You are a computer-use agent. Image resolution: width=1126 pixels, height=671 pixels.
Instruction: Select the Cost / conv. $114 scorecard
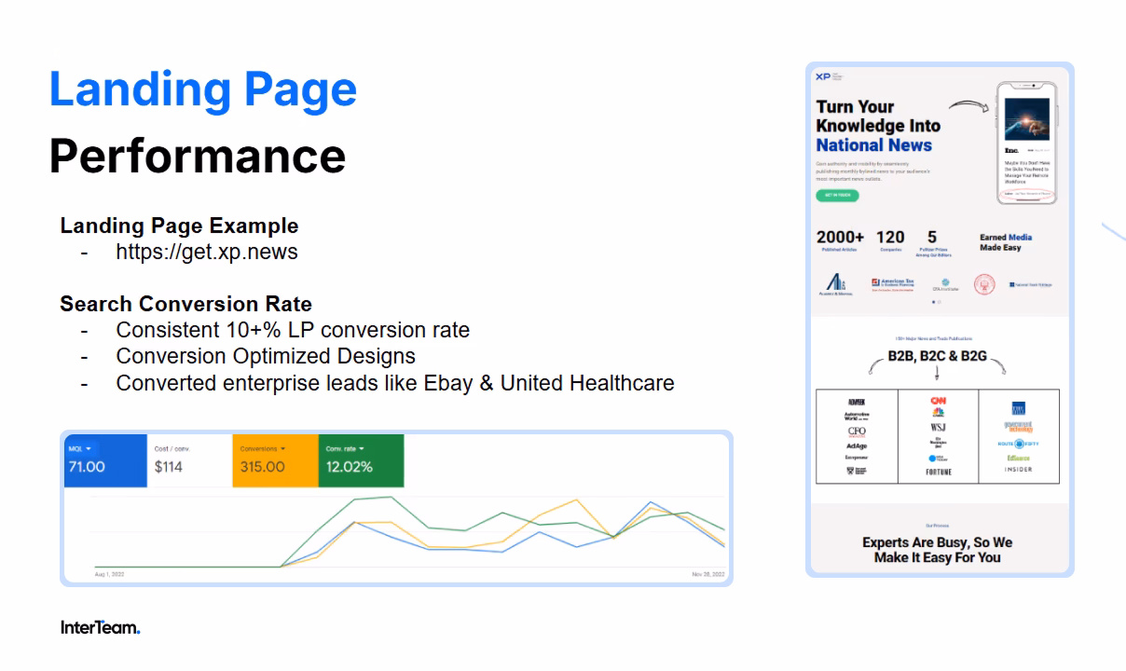(190, 460)
